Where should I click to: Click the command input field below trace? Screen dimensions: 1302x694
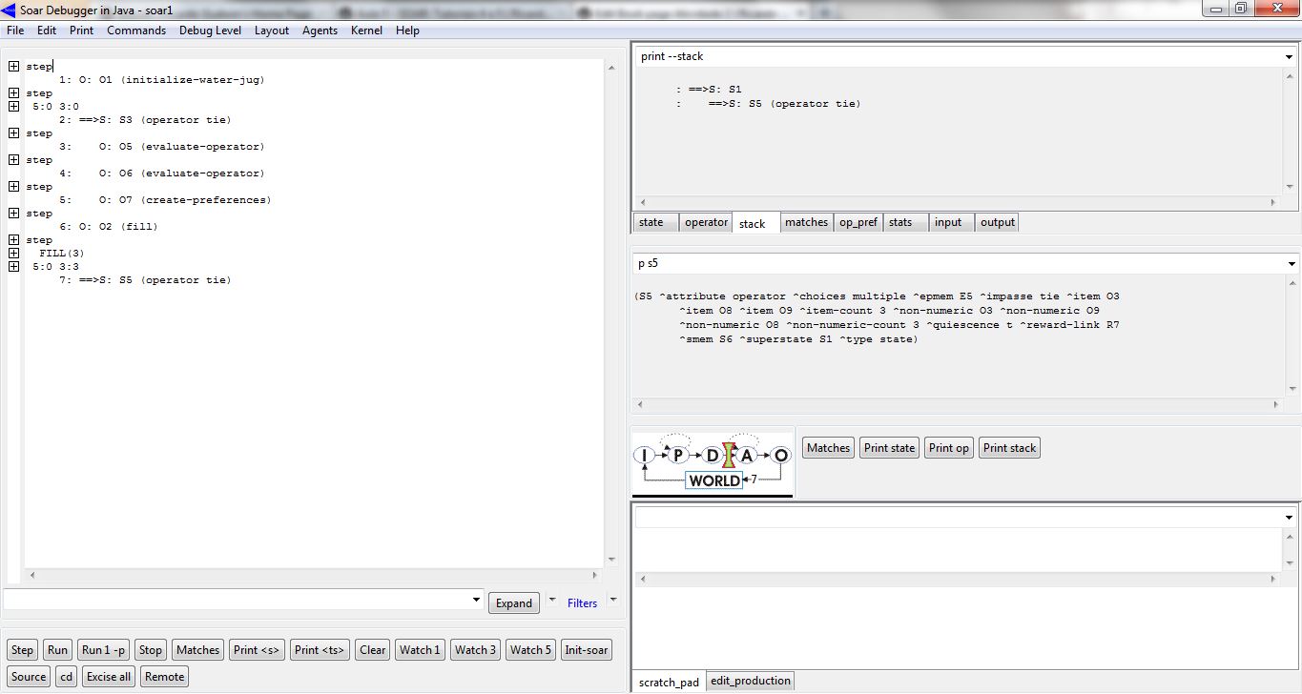(x=237, y=600)
